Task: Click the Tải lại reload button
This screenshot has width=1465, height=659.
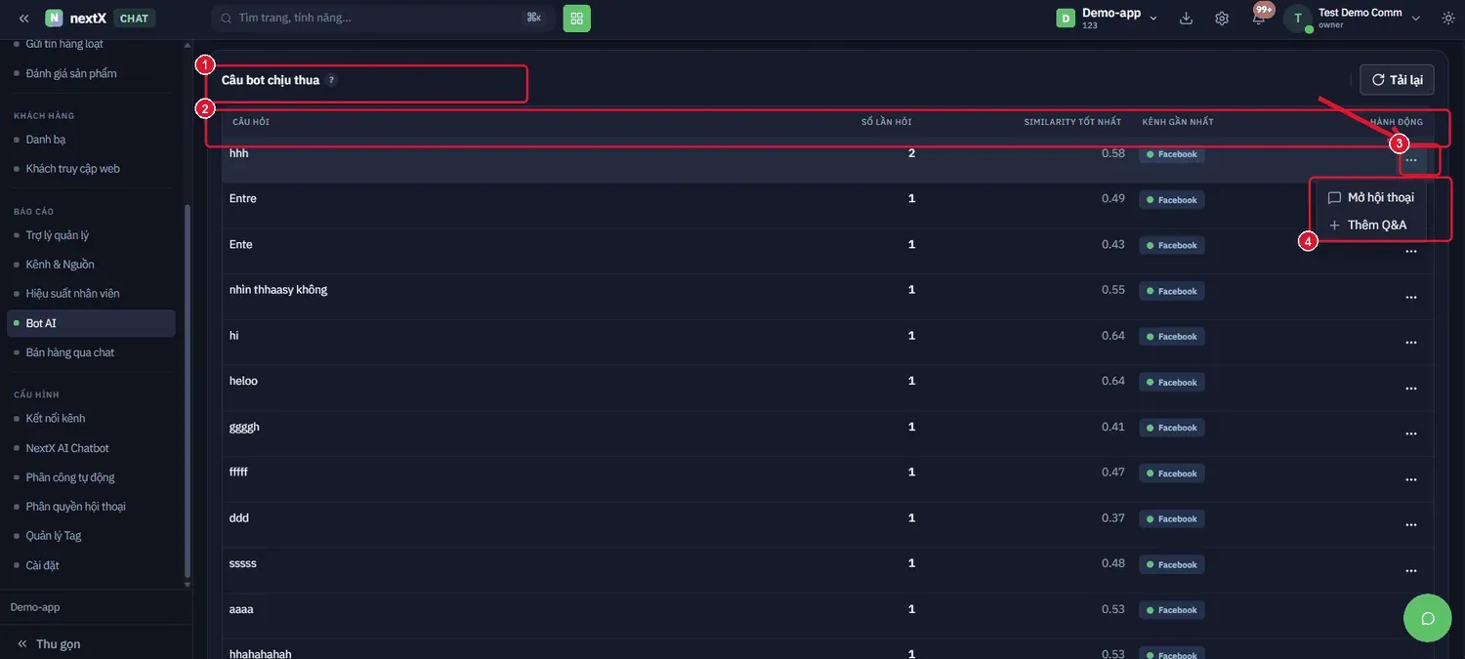Action: [x=1397, y=80]
